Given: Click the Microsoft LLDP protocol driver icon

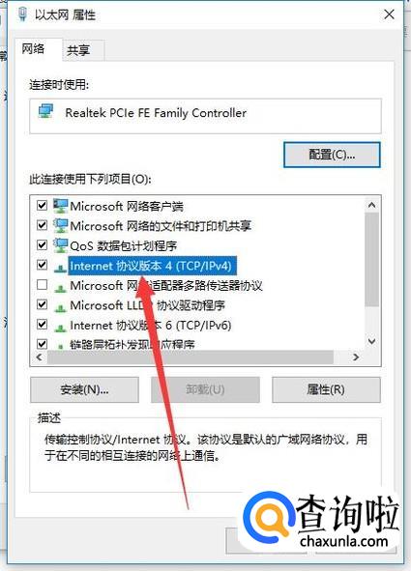Looking at the screenshot, I should pyautogui.click(x=60, y=307).
